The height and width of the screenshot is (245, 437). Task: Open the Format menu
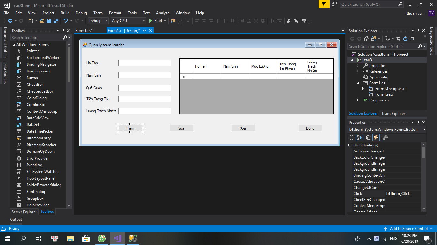115,13
